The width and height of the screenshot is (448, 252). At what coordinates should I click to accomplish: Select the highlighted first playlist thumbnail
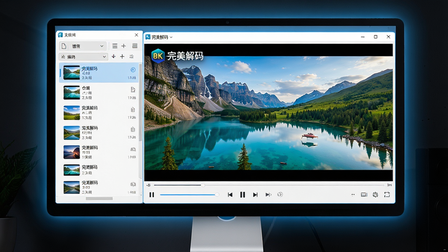click(x=71, y=73)
